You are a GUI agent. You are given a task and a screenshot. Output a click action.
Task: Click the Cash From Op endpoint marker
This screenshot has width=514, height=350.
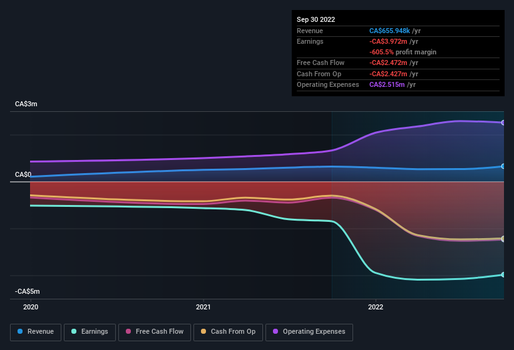pos(503,239)
